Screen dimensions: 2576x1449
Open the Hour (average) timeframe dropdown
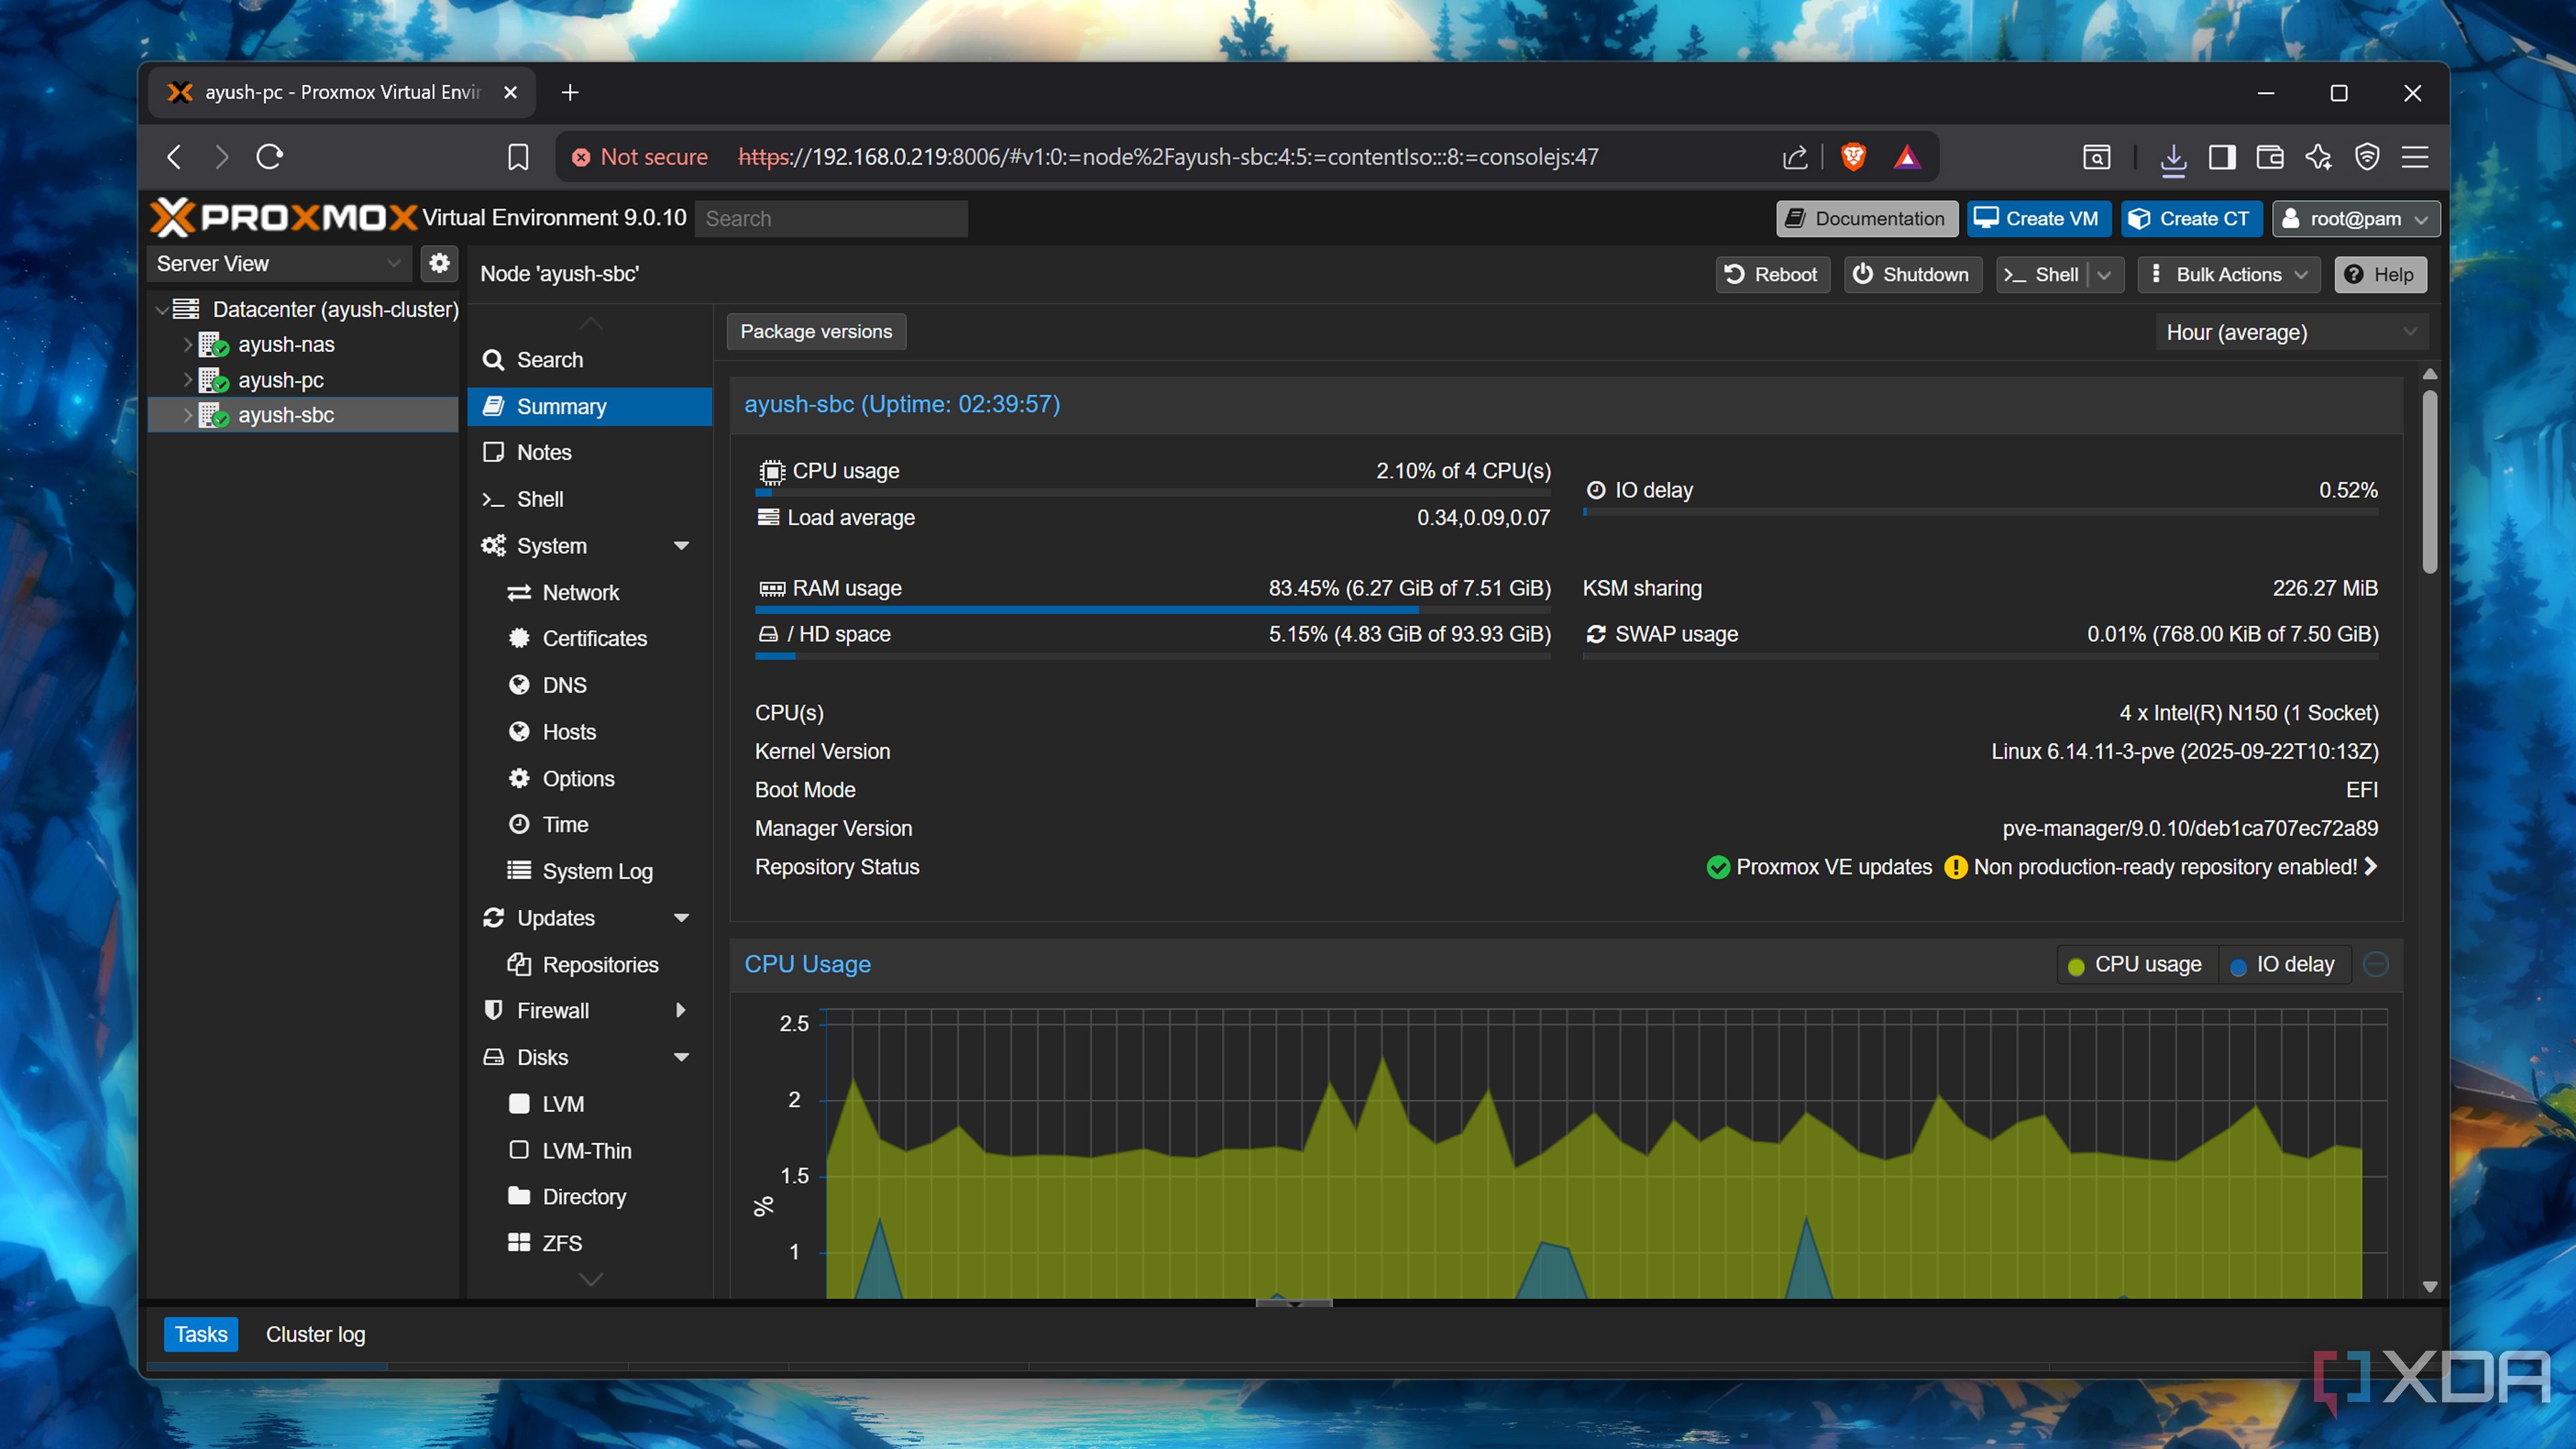pyautogui.click(x=2290, y=332)
